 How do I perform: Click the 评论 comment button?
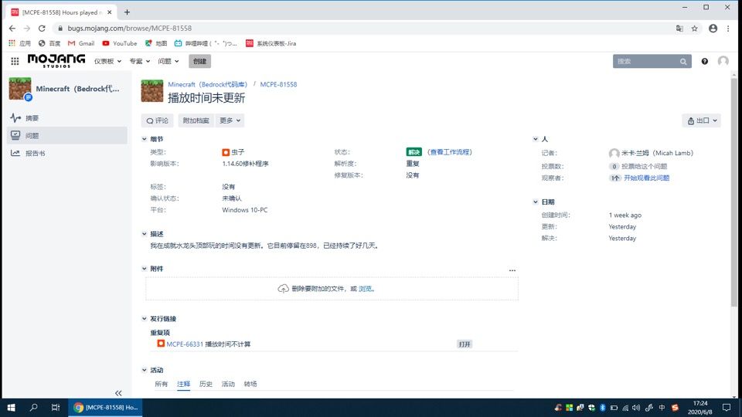click(x=158, y=120)
